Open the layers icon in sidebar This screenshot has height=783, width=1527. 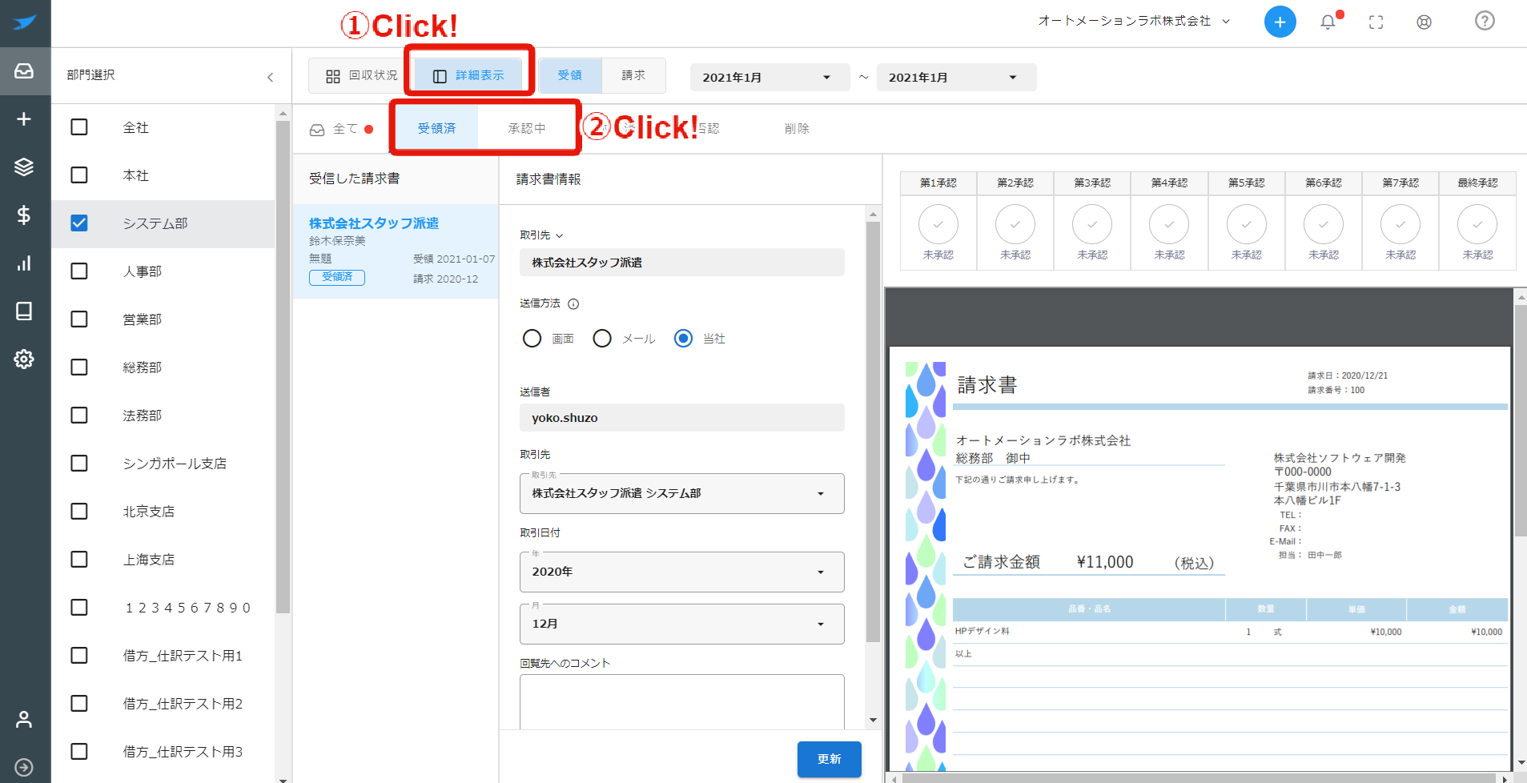(x=24, y=167)
